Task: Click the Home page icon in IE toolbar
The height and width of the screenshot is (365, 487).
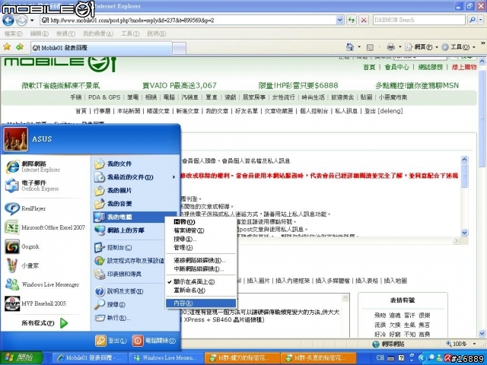Action: pos(350,47)
